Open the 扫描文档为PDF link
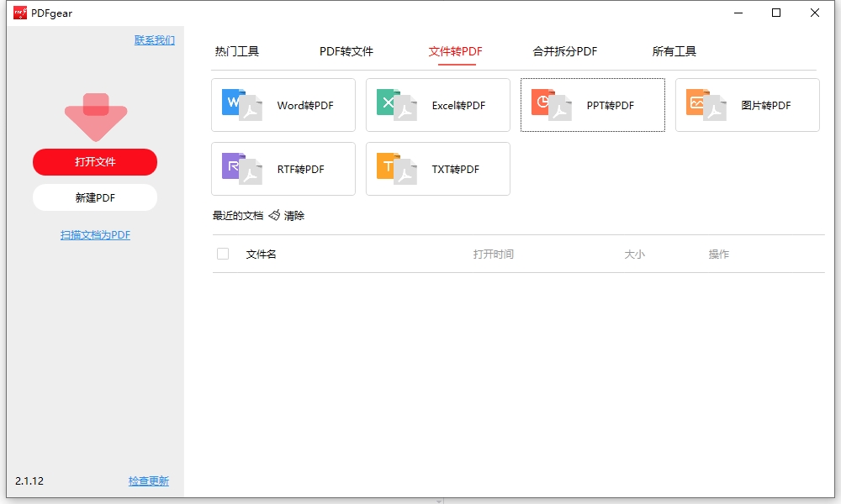Viewport: 841px width, 504px height. [96, 235]
